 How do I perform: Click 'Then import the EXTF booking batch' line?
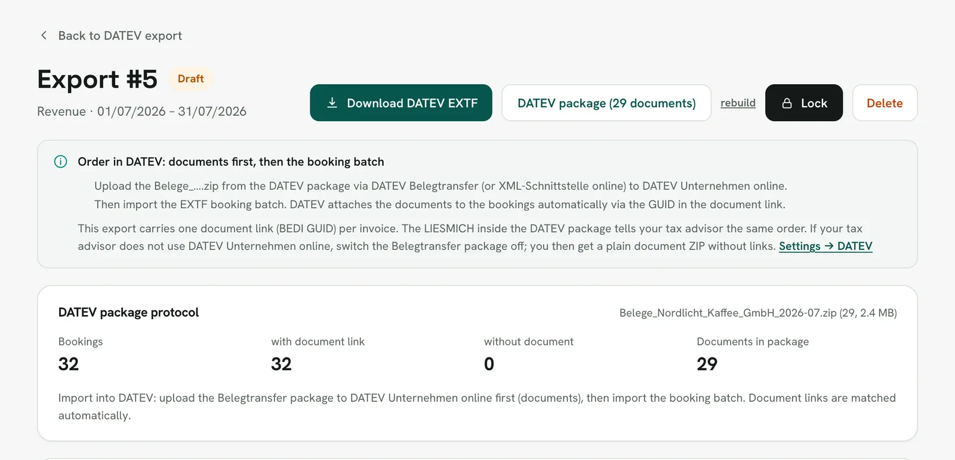pyautogui.click(x=440, y=205)
